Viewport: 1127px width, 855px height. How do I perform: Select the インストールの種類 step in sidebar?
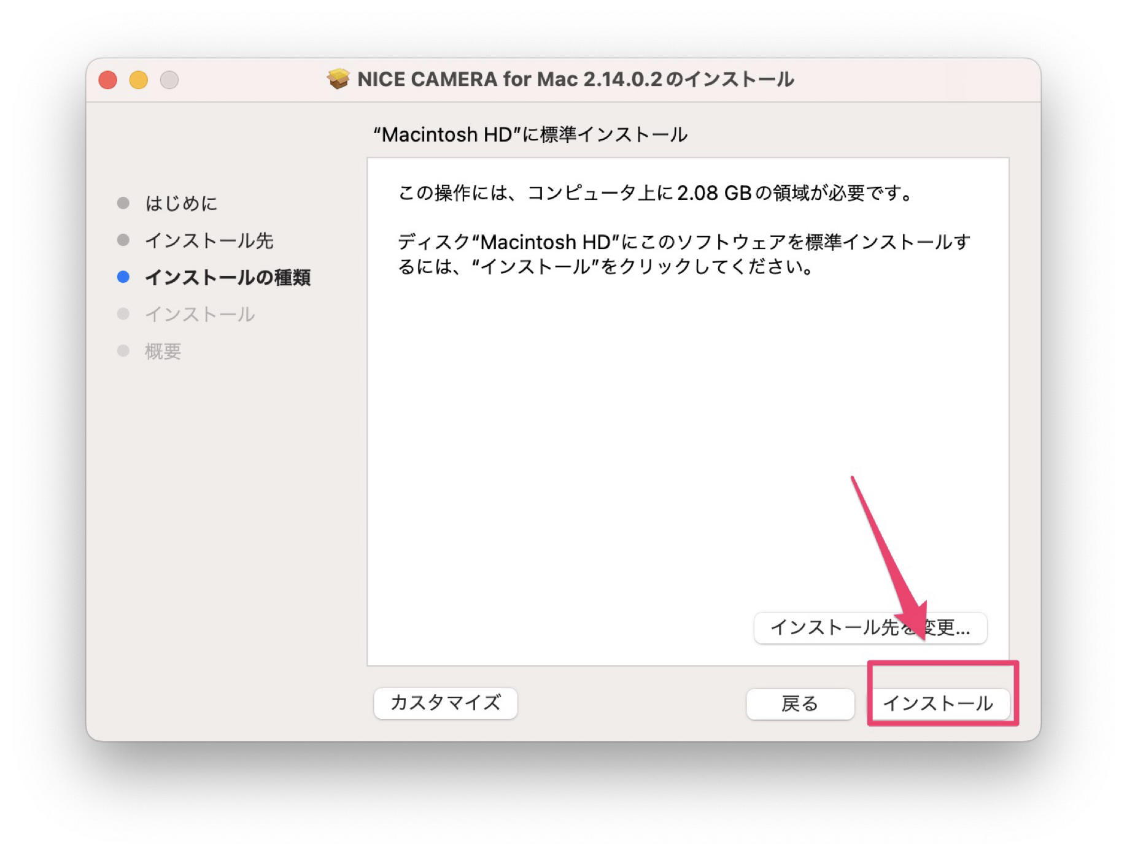pyautogui.click(x=228, y=277)
